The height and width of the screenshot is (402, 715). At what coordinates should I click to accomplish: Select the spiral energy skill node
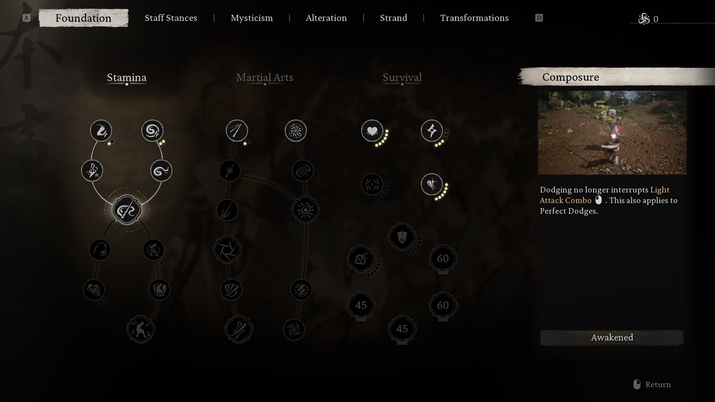pos(152,130)
